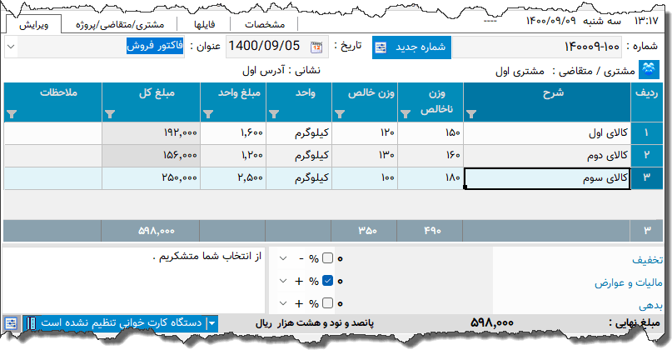The height and width of the screenshot is (350, 672).
Task: Click the مبلغ کل column header
Action: (151, 102)
